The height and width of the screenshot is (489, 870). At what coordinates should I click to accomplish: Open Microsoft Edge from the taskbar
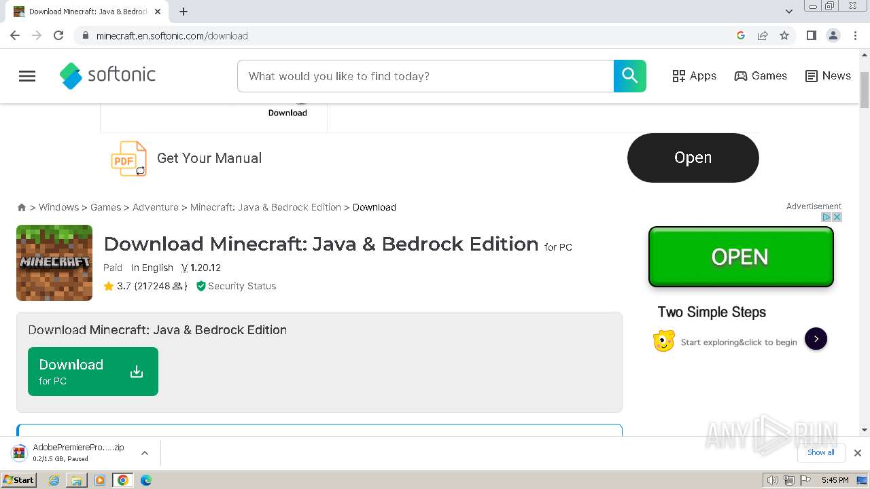pyautogui.click(x=146, y=480)
